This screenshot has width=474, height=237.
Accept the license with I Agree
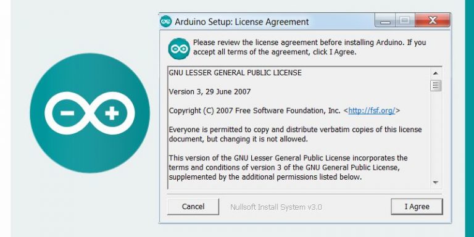coord(417,207)
